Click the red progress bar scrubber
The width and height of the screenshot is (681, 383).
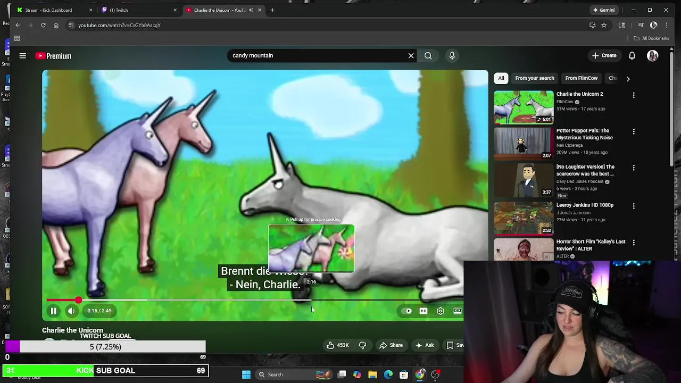[79, 301]
